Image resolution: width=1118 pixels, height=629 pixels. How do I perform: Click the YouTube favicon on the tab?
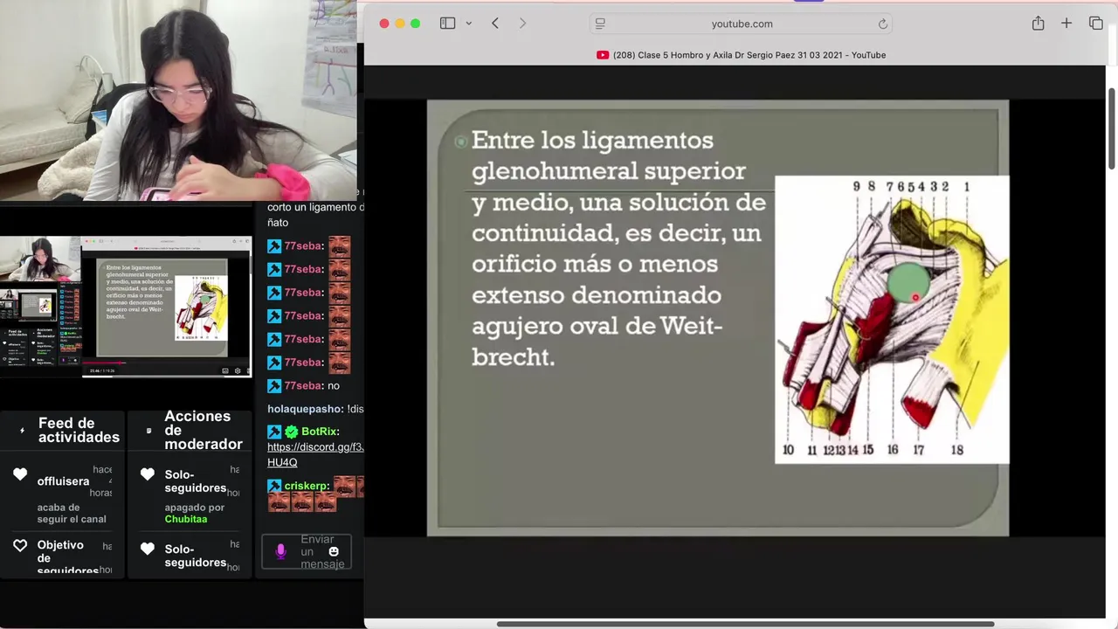(603, 55)
